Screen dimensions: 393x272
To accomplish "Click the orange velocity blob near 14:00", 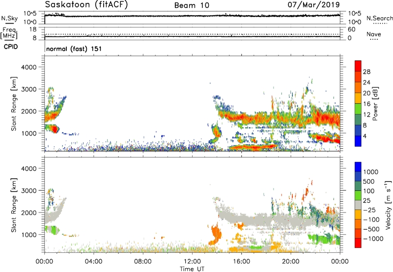I will pyautogui.click(x=216, y=234).
